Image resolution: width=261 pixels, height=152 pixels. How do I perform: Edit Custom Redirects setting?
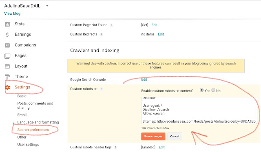pyautogui.click(x=161, y=34)
